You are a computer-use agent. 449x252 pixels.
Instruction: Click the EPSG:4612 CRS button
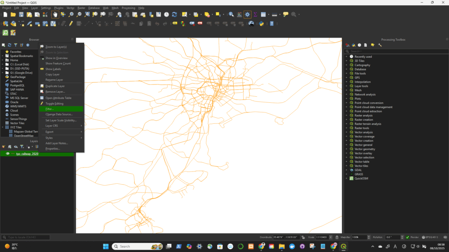429,237
